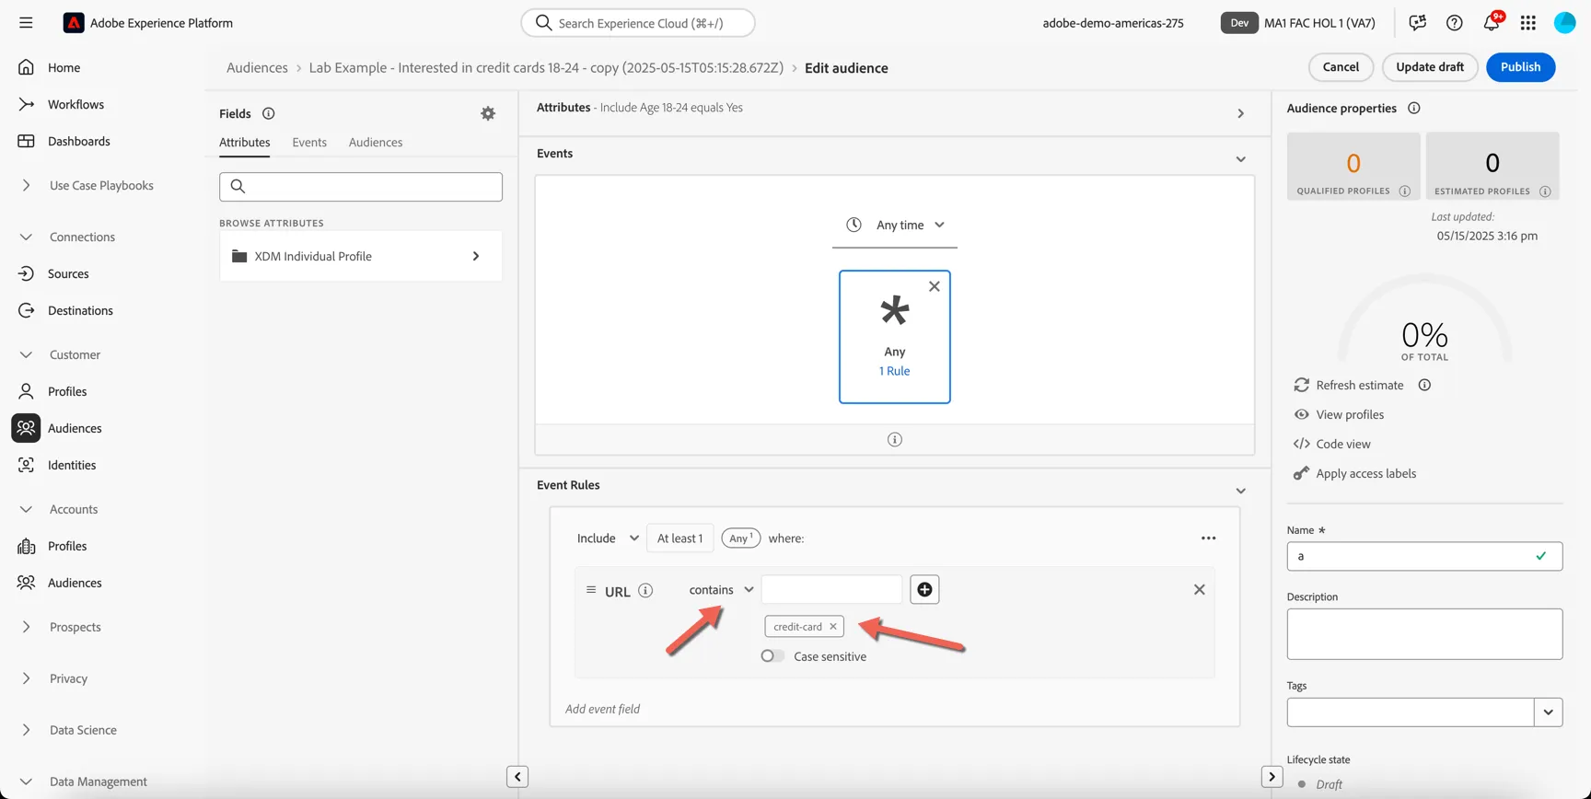Click the add value plus button
1591x799 pixels.
(x=924, y=590)
